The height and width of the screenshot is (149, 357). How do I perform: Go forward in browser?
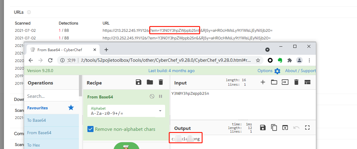(41, 60)
